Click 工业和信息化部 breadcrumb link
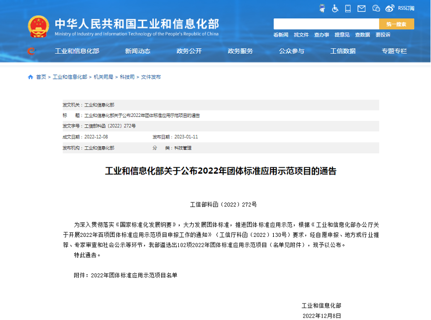The image size is (431, 320). 70,77
